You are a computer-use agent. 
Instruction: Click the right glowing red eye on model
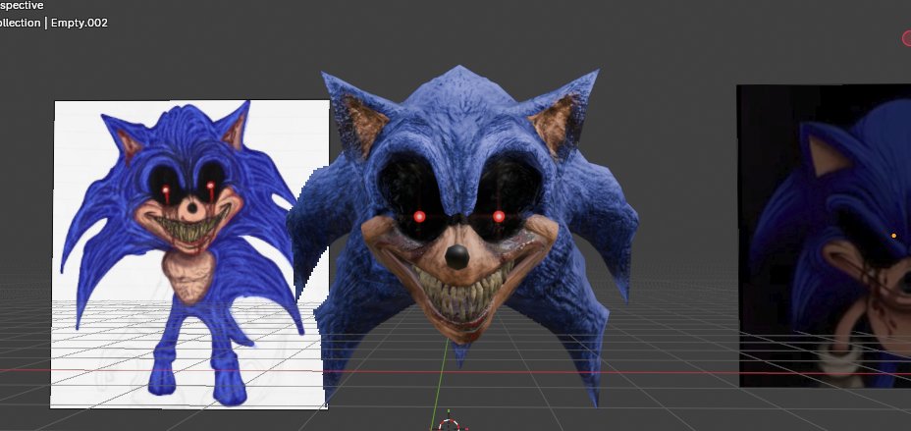[x=499, y=217]
